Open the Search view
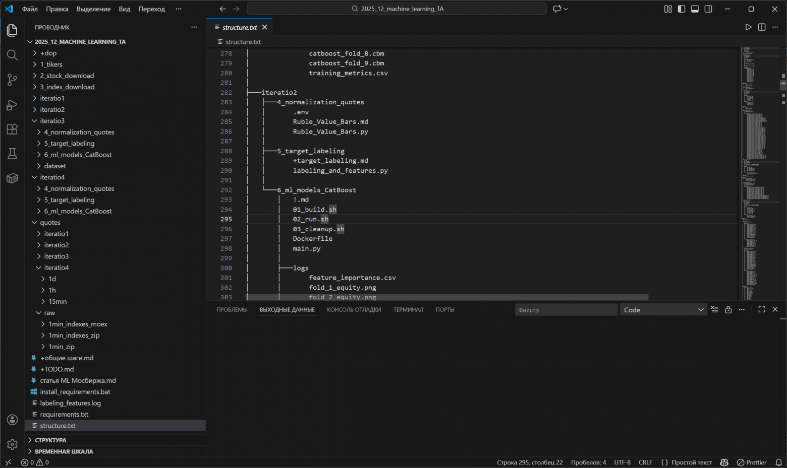 pyautogui.click(x=12, y=55)
